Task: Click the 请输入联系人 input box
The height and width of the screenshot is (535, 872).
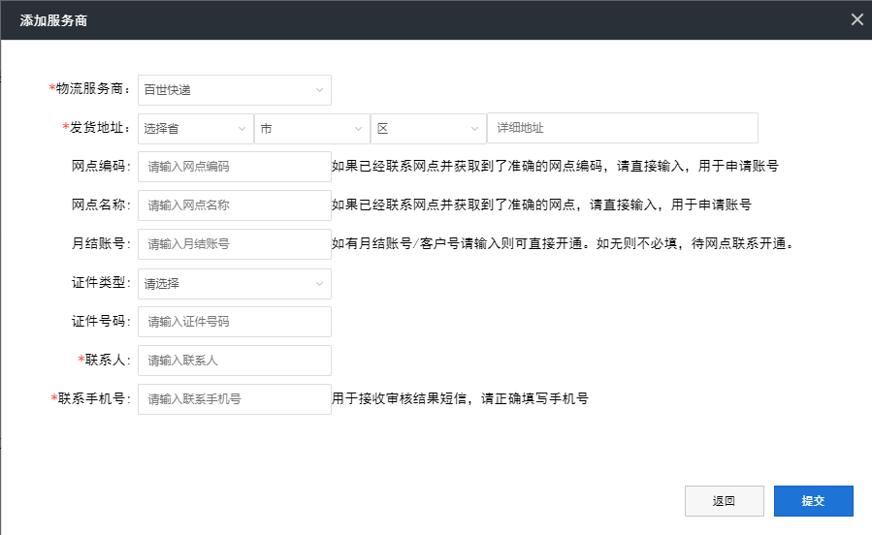Action: point(234,361)
